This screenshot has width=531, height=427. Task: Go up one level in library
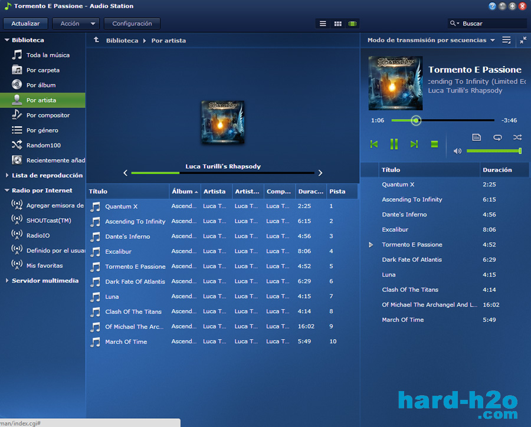pyautogui.click(x=97, y=40)
